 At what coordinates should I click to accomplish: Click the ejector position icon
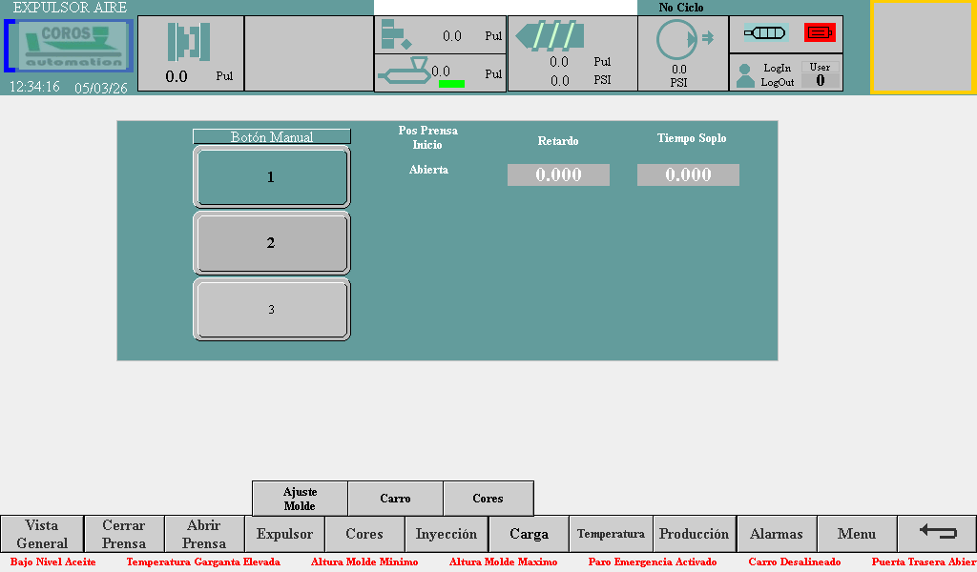coord(395,35)
